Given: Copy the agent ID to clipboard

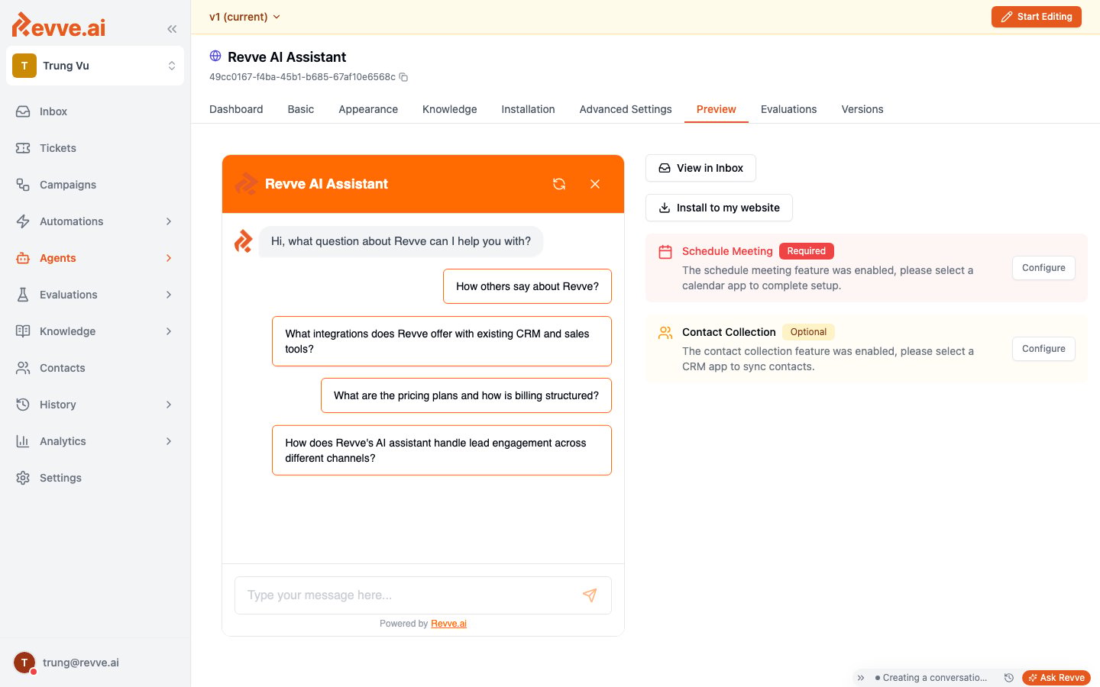Looking at the screenshot, I should point(403,77).
